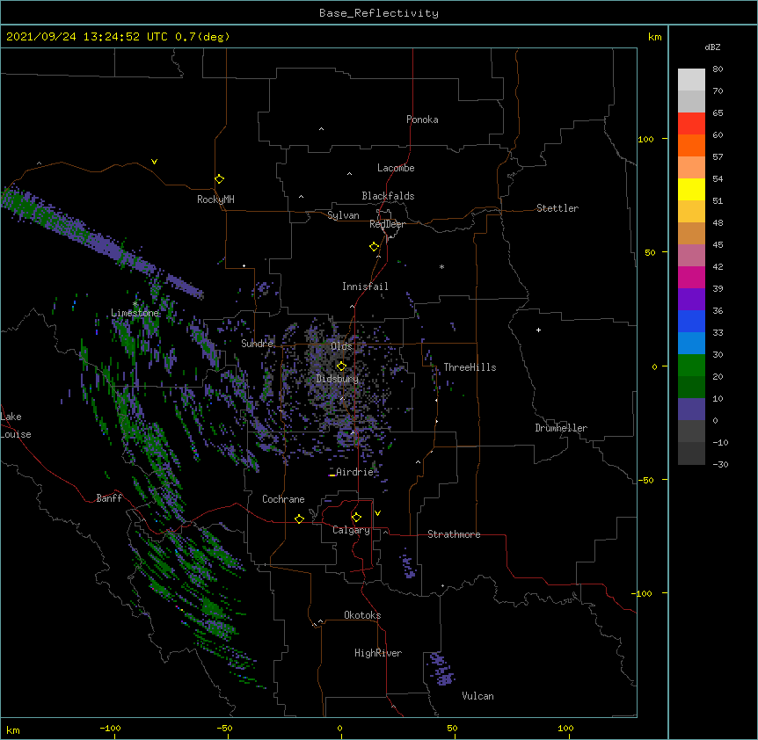Click the green 30-20 dBZ legend swatch

pyautogui.click(x=691, y=366)
